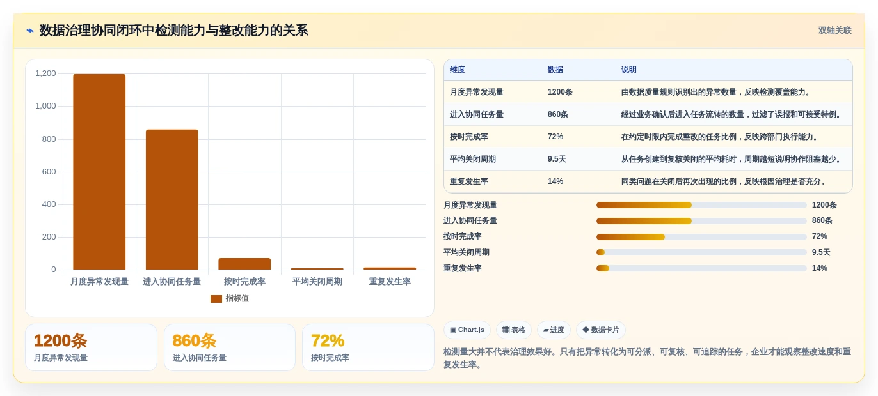Click the 1200条 data card
This screenshot has height=396, width=878.
click(91, 347)
